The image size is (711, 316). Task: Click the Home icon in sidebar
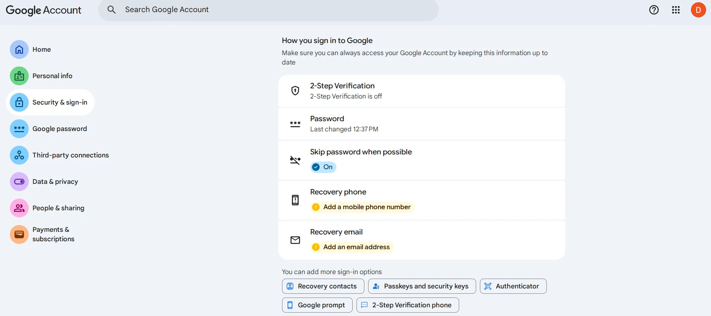tap(19, 49)
